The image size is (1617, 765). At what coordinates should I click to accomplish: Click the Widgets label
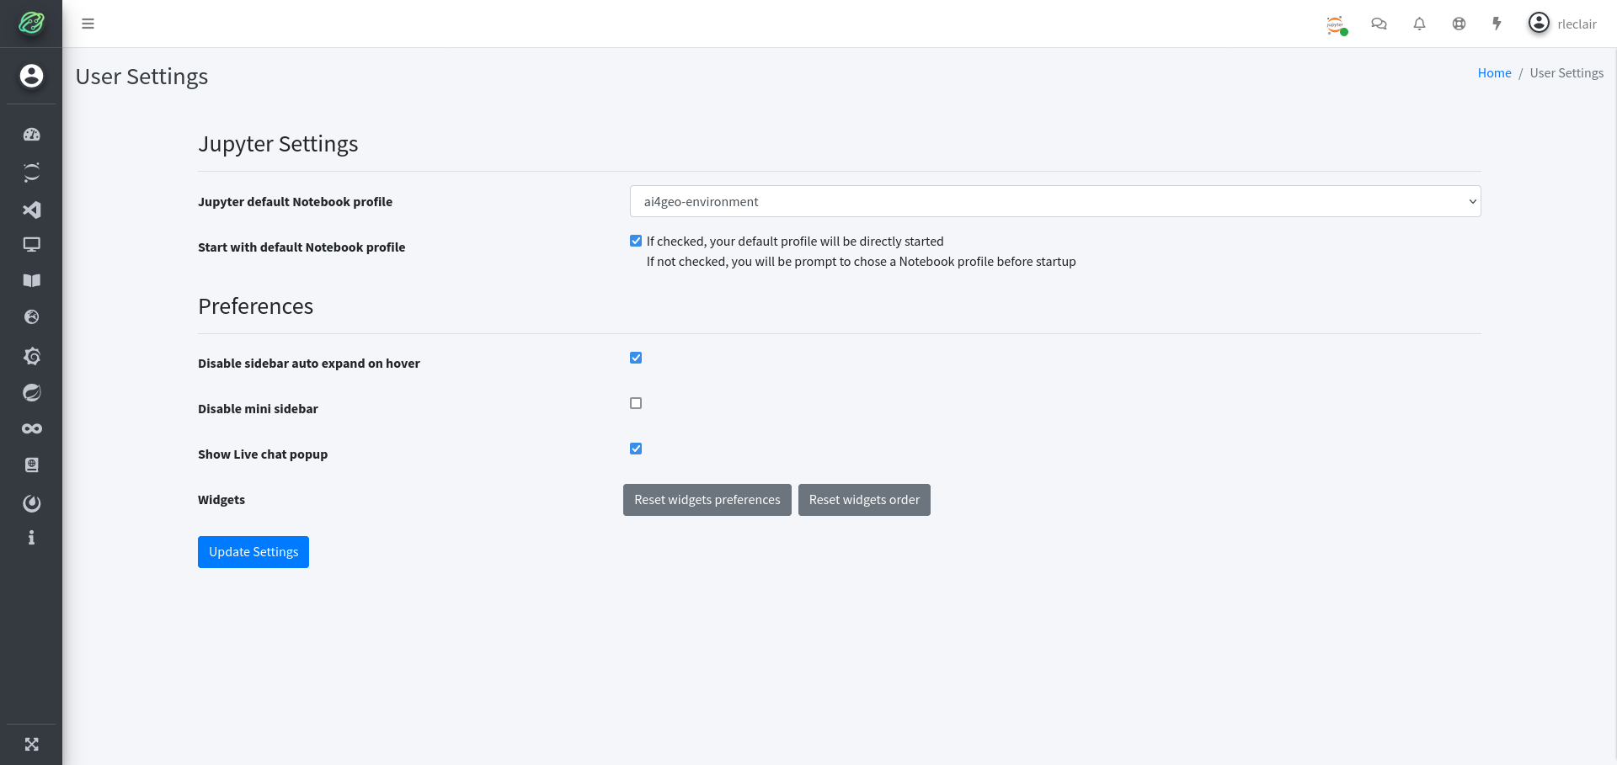221,500
